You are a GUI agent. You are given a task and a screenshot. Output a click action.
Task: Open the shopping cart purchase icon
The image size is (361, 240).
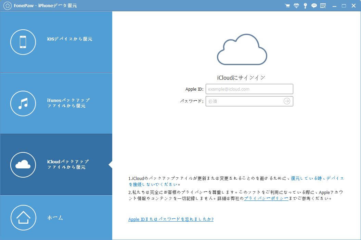(287, 6)
